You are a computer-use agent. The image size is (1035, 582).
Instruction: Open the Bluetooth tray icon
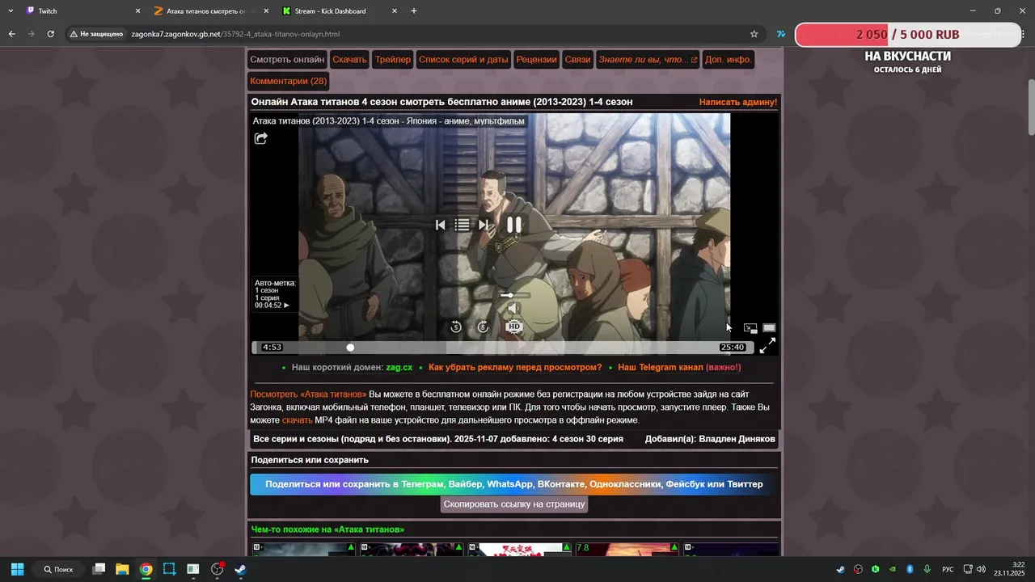tap(910, 569)
